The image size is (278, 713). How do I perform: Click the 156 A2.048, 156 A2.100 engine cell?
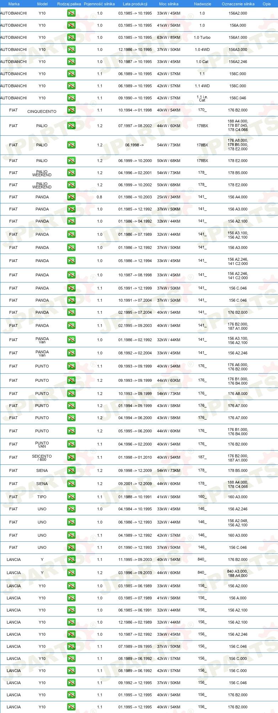pos(238,523)
